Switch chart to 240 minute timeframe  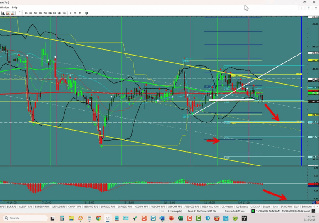pos(59,13)
